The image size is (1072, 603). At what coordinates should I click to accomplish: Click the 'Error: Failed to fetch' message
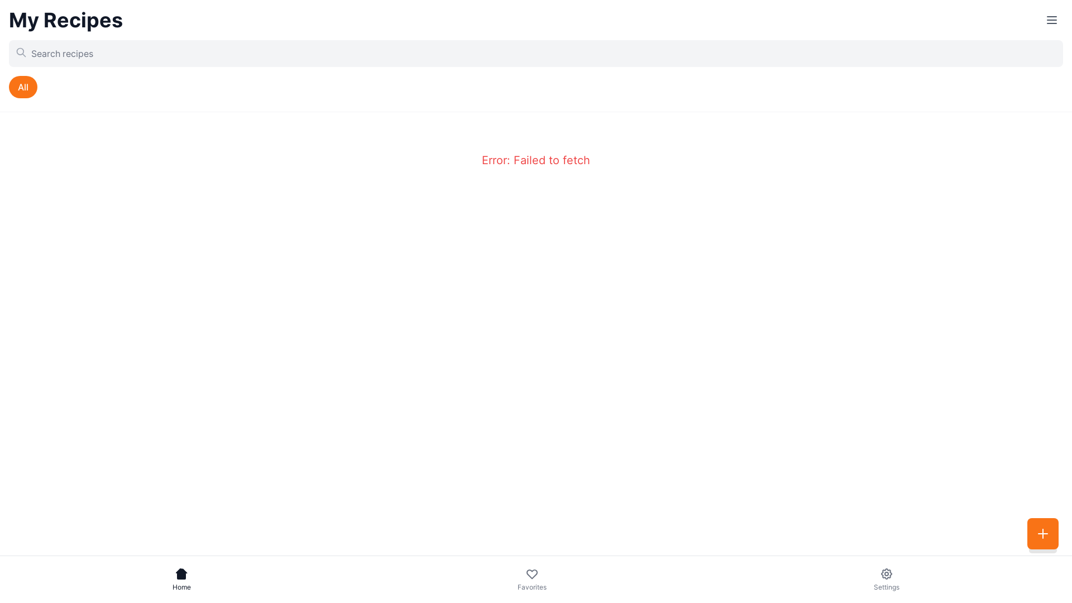click(x=536, y=160)
